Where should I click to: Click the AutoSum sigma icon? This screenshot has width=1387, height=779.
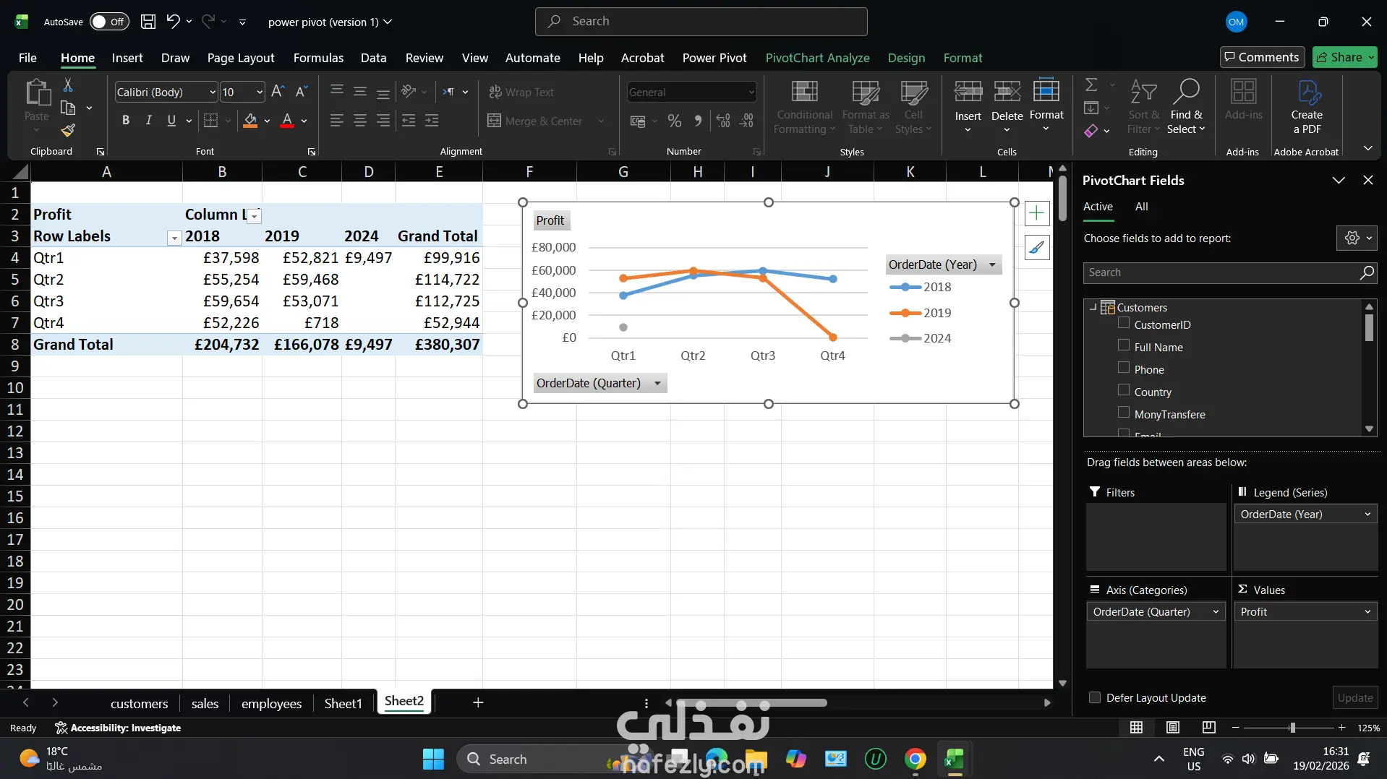coord(1091,85)
